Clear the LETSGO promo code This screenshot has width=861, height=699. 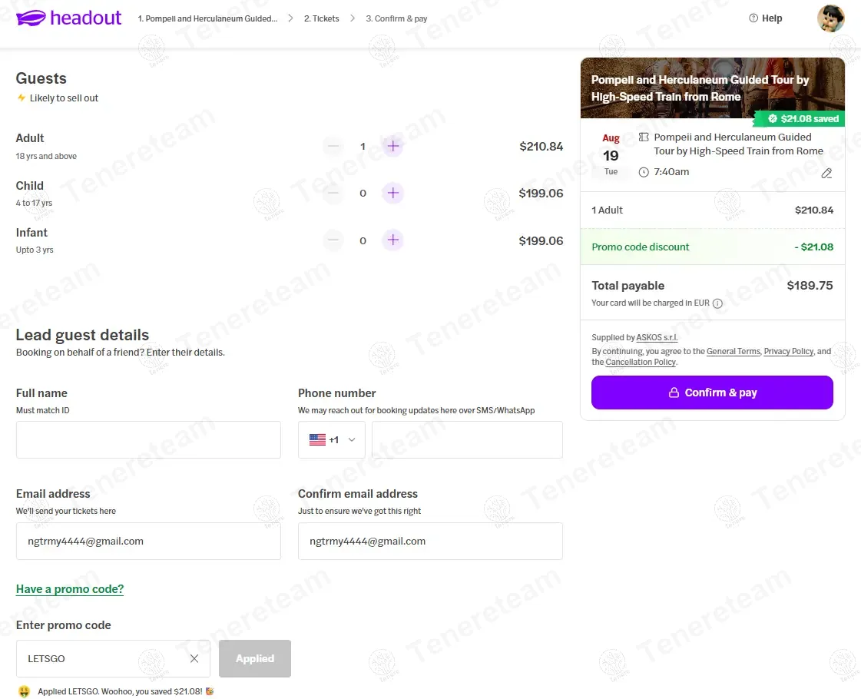194,658
